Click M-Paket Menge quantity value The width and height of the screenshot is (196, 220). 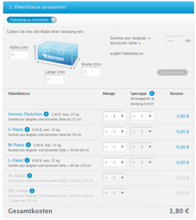point(114,147)
